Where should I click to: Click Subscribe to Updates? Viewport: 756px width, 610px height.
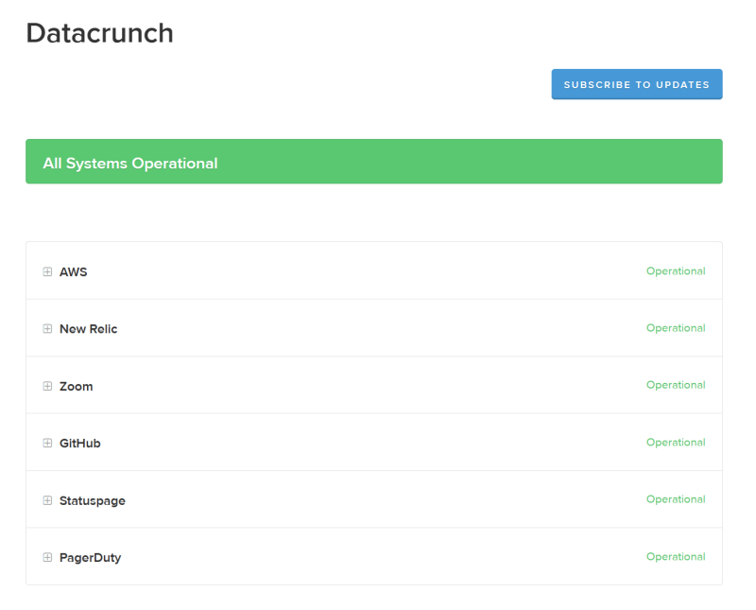pos(636,84)
